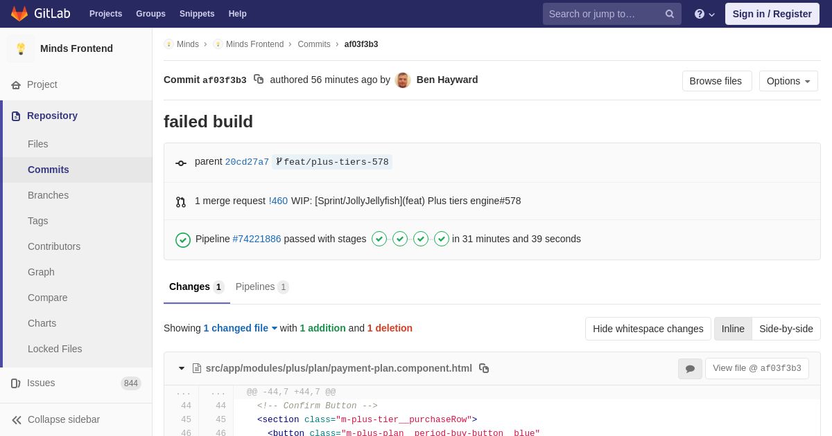Viewport: 832px width, 436px height.
Task: Click the search magnifier icon
Action: tap(670, 14)
